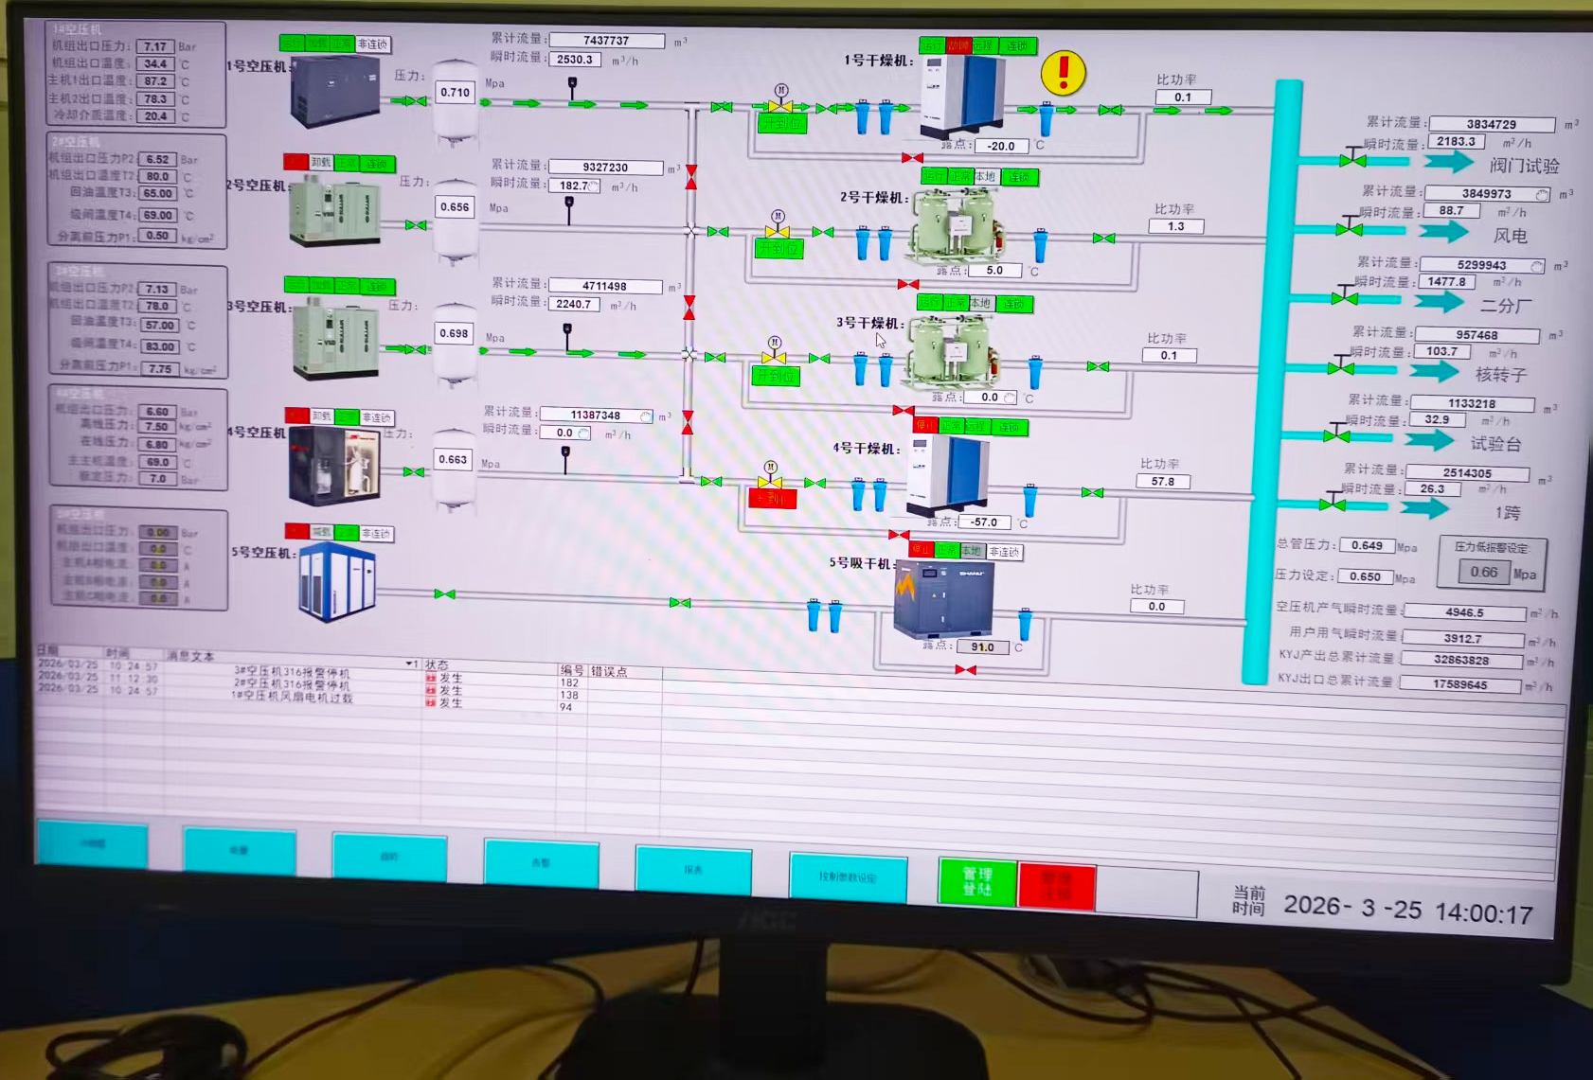Click the 4号空压机 compressor image
Image resolution: width=1593 pixels, height=1080 pixels.
pyautogui.click(x=334, y=465)
